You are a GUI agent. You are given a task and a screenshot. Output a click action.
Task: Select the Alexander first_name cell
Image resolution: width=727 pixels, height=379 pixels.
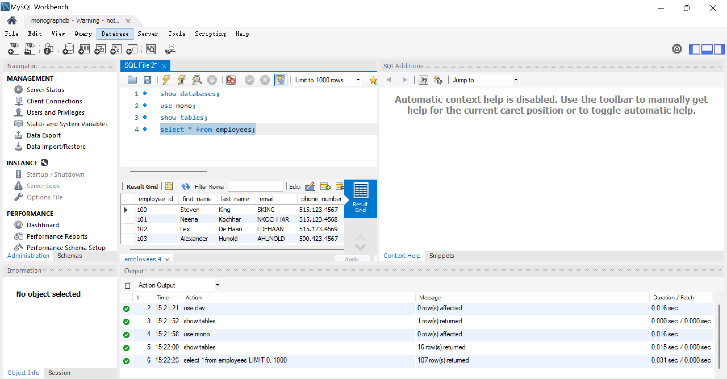coord(197,239)
